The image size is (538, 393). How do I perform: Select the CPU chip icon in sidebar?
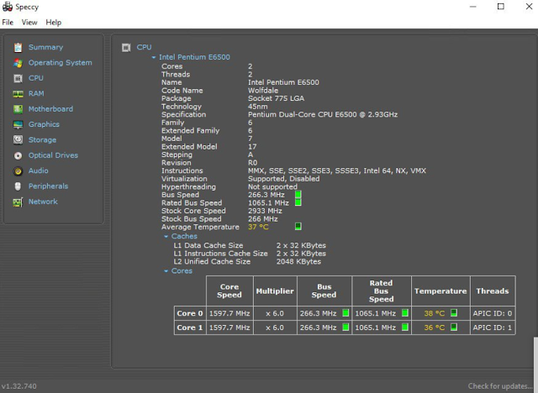click(x=18, y=78)
